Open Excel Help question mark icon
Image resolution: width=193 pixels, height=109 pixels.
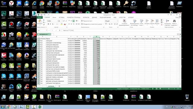pos(168,15)
